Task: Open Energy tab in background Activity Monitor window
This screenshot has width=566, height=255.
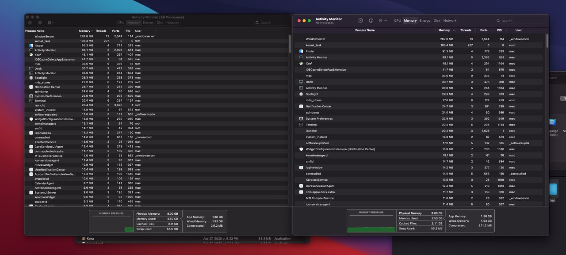Action: [x=148, y=23]
